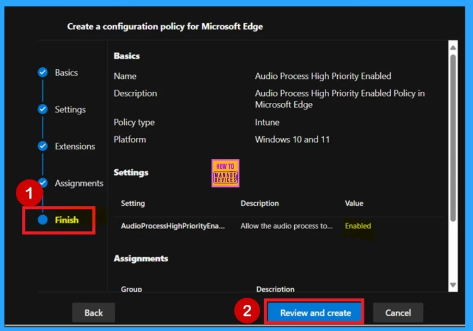Click the policy type value Intune
The height and width of the screenshot is (331, 473).
pyautogui.click(x=267, y=122)
